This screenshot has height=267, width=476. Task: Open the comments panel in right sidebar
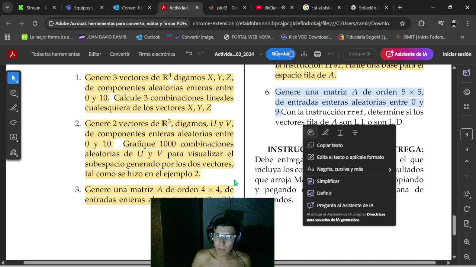[467, 92]
